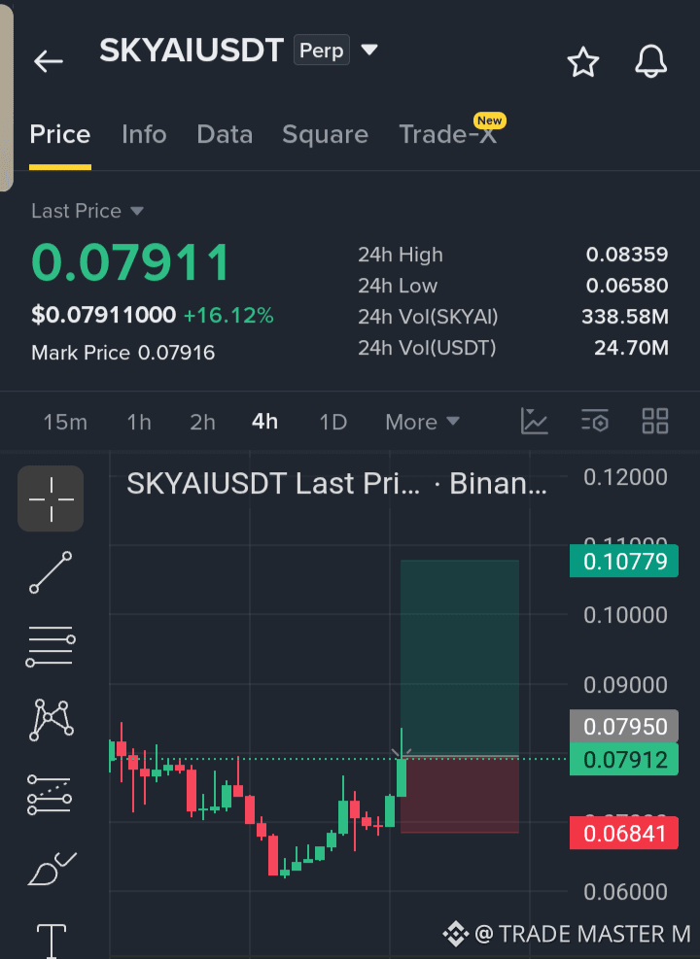This screenshot has width=700, height=959.
Task: Open price alerts via bell icon
Action: coord(650,62)
